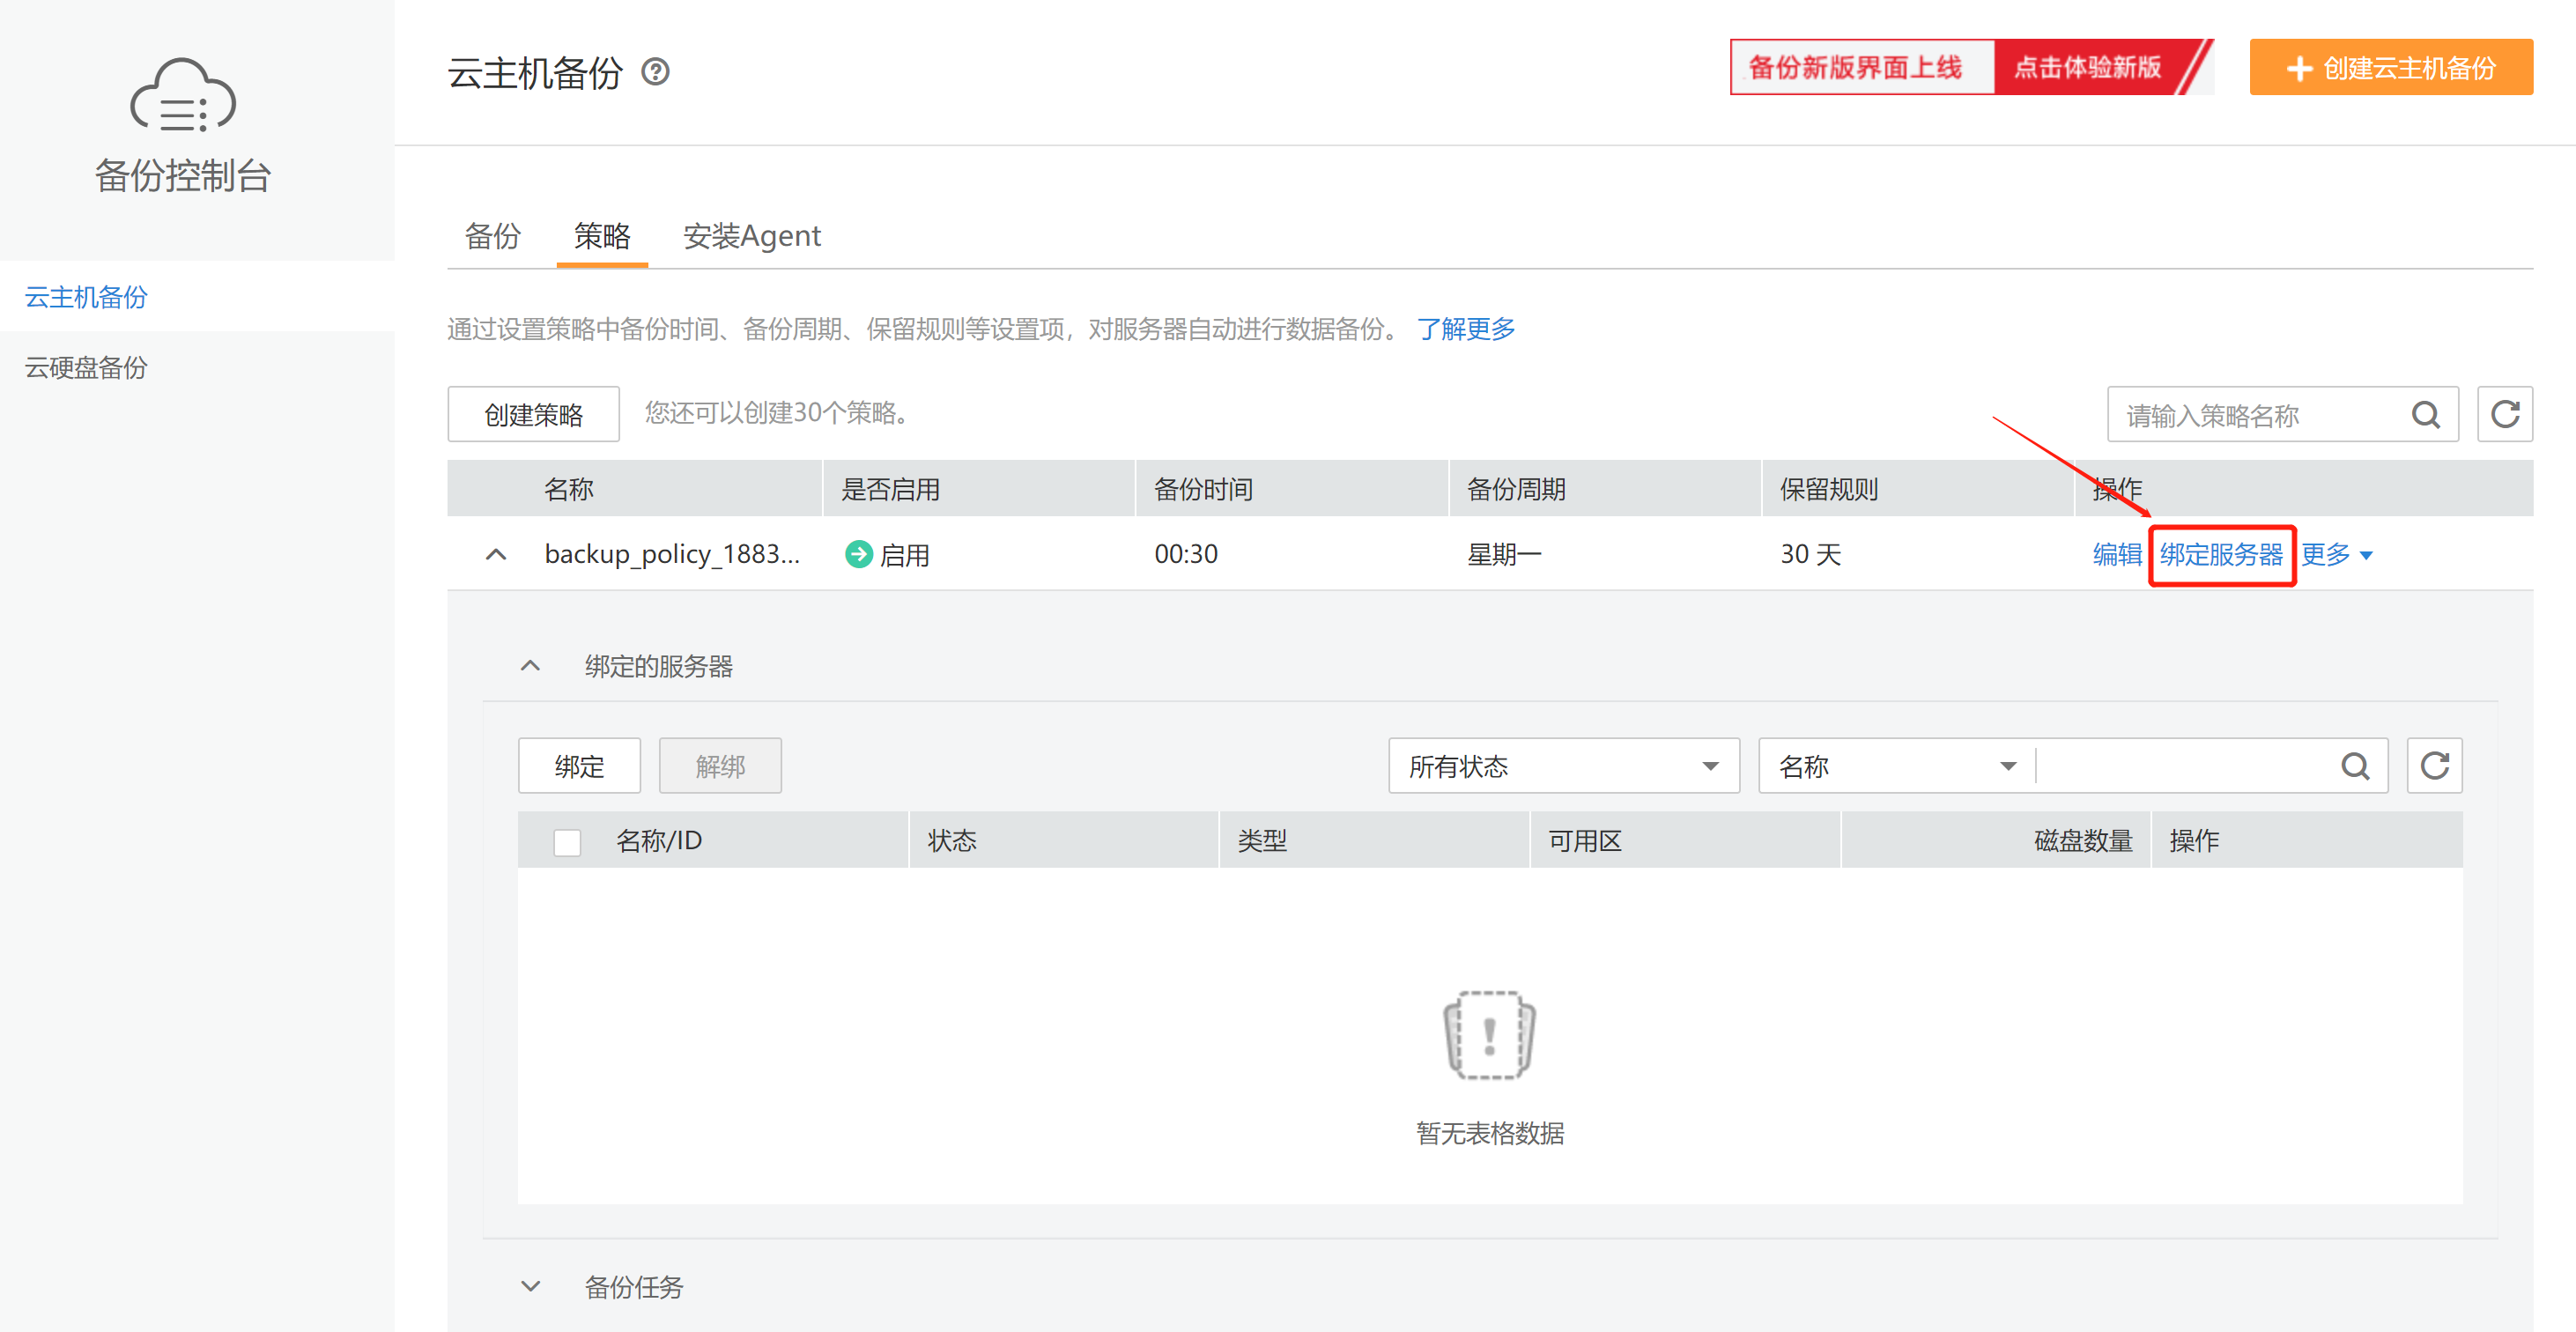2576x1332 pixels.
Task: Click 暂无表格数据 empty message
Action: (1490, 1133)
